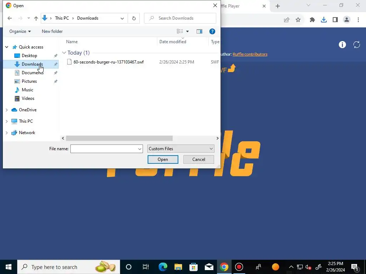
Task: Open Chrome's tab search chevron
Action: coord(308,5)
